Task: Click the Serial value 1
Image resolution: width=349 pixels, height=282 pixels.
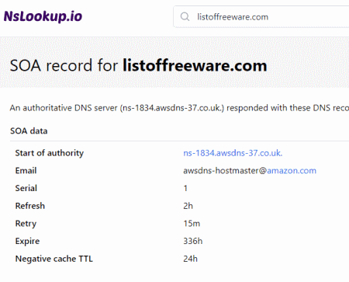Action: pos(185,188)
